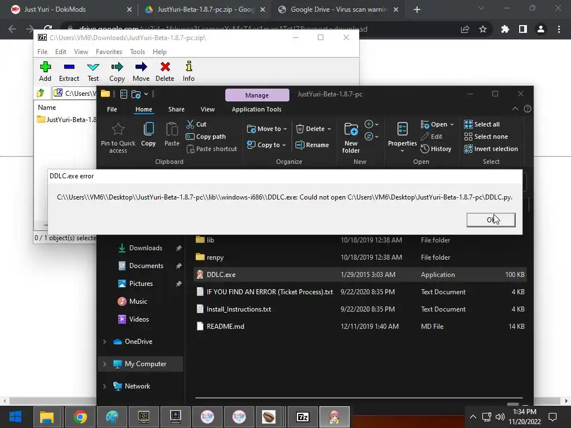Select Pictures in navigation pane
The height and width of the screenshot is (428, 571).
click(140, 284)
